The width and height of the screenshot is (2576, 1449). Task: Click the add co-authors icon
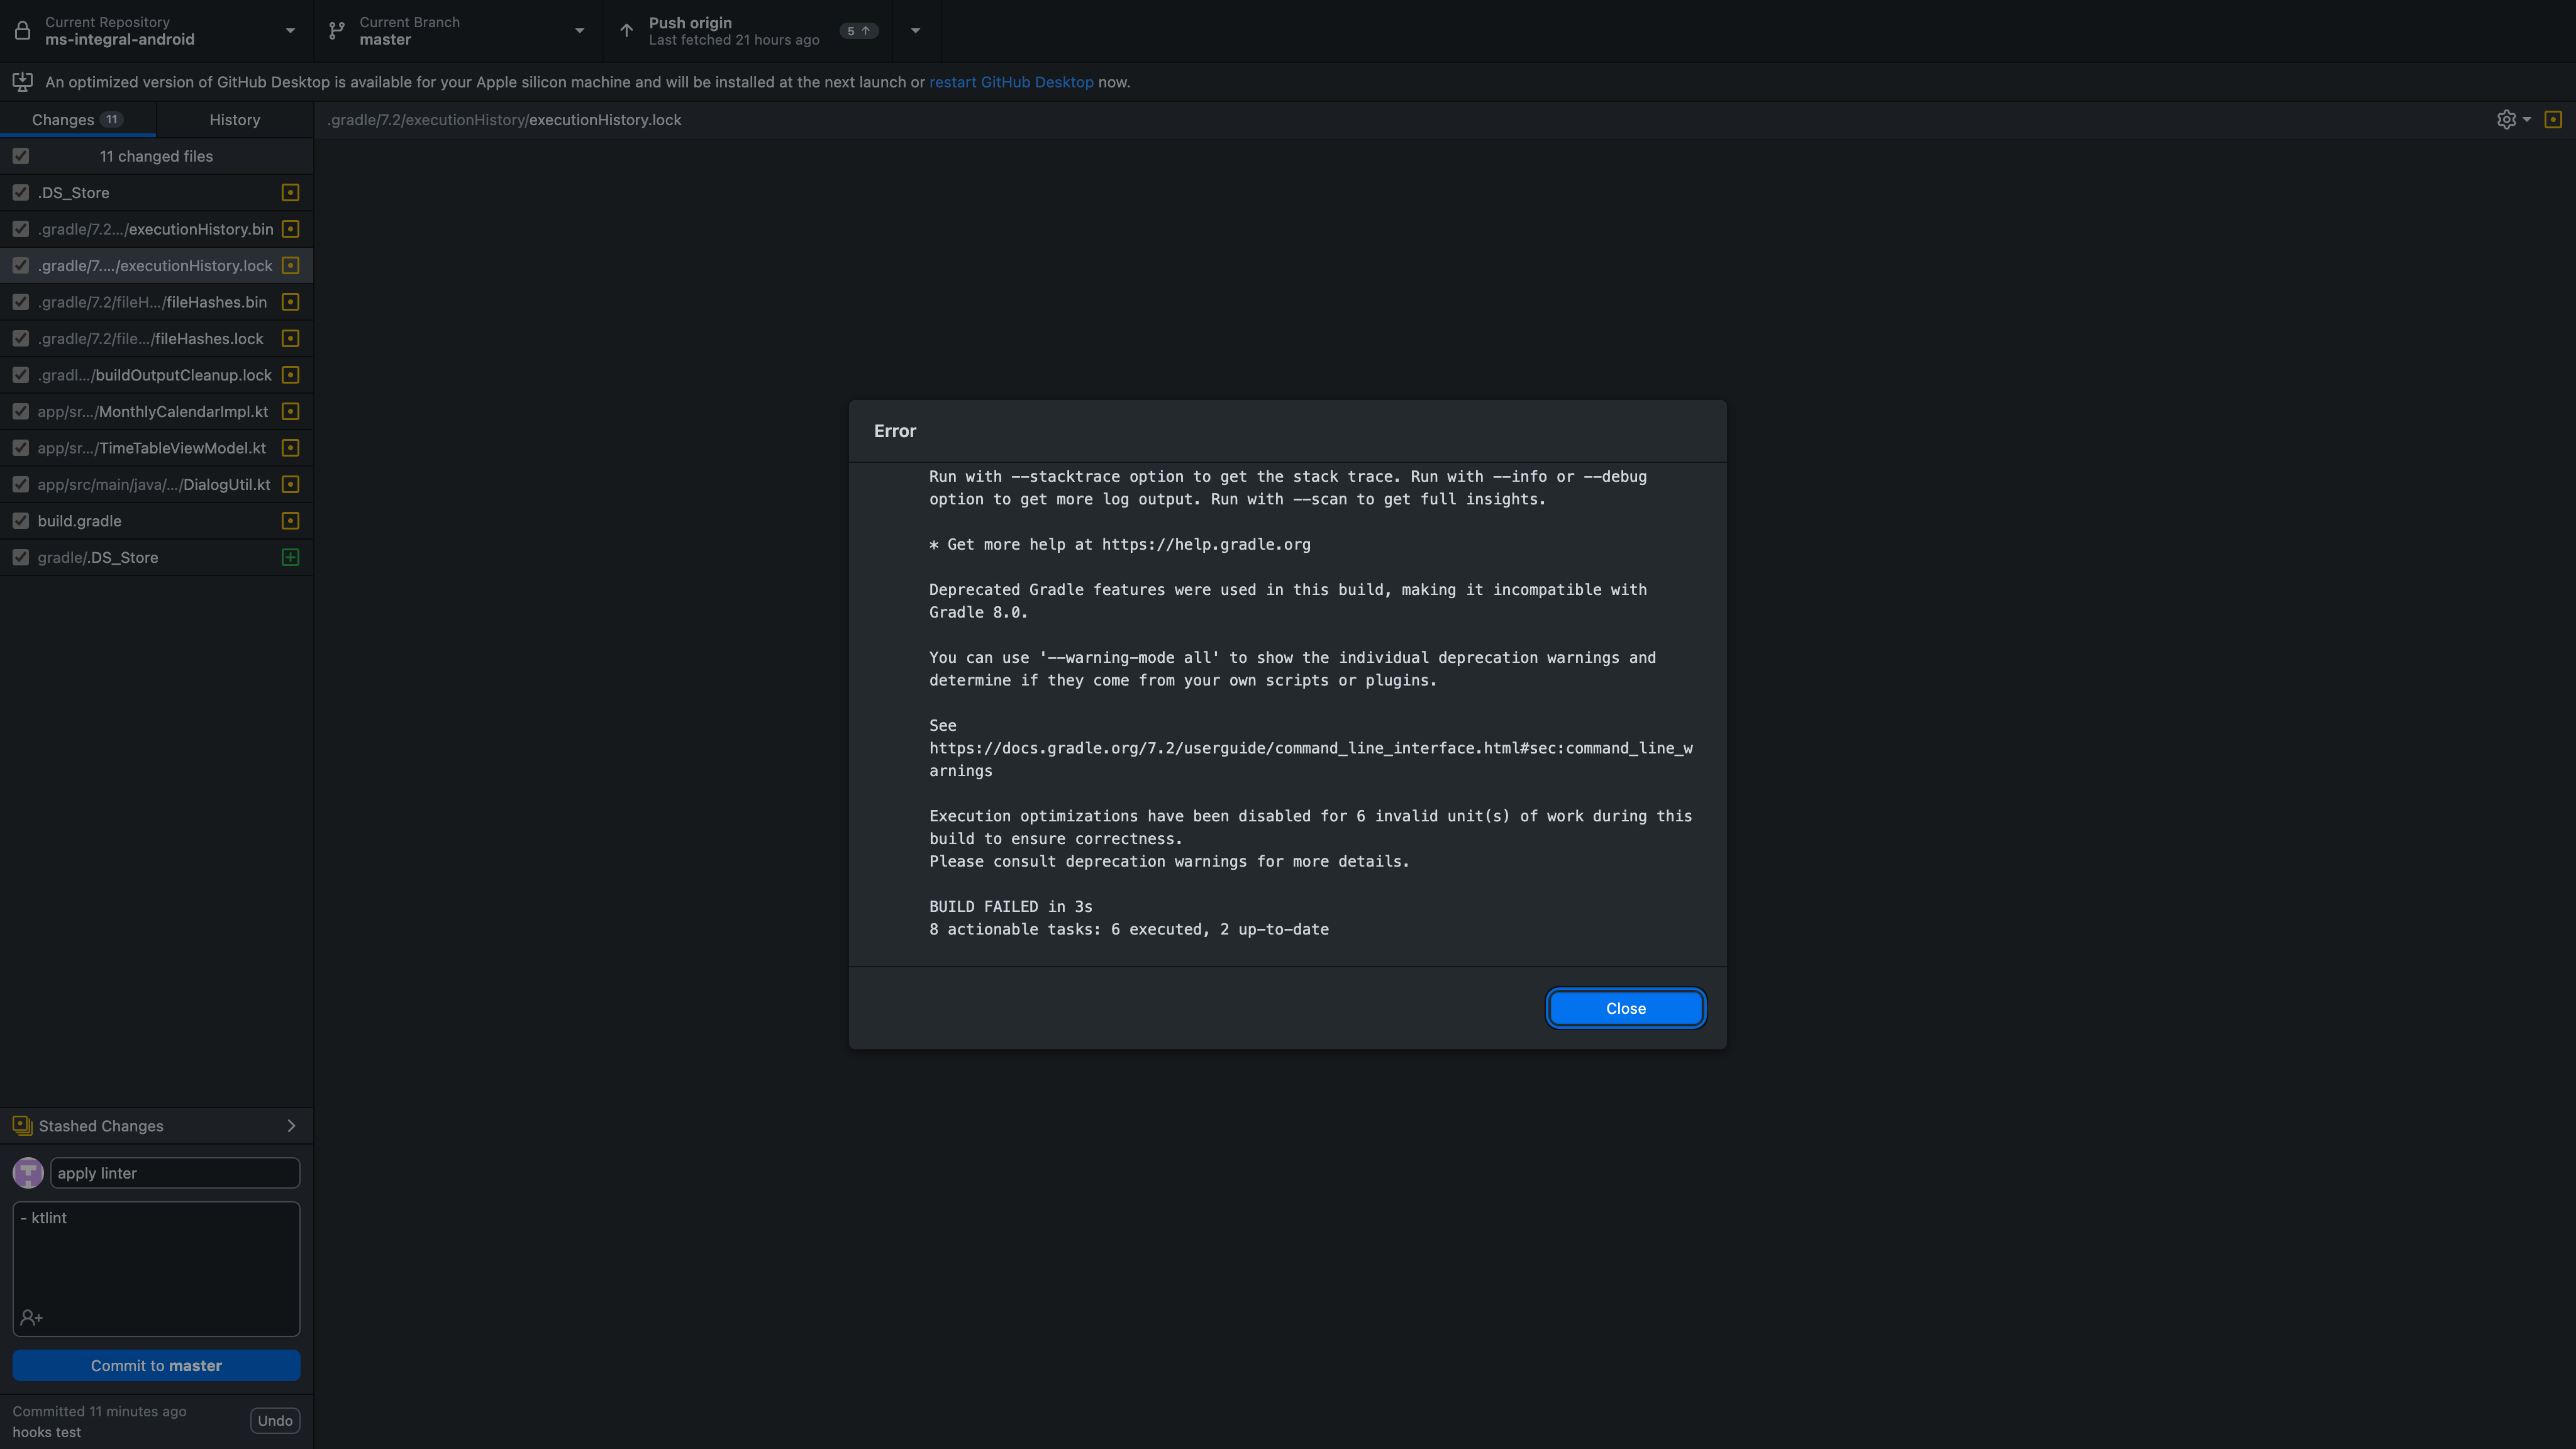click(x=31, y=1317)
